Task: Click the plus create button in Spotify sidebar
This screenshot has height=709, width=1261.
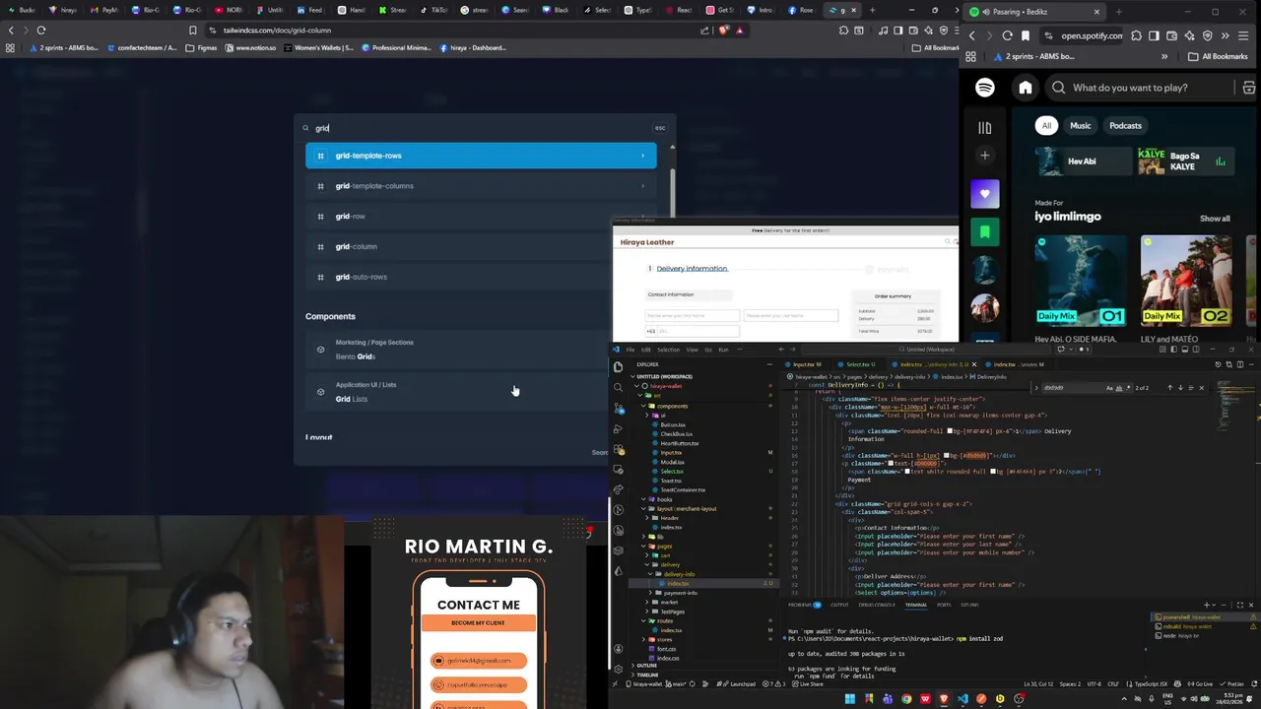Action: [x=984, y=156]
